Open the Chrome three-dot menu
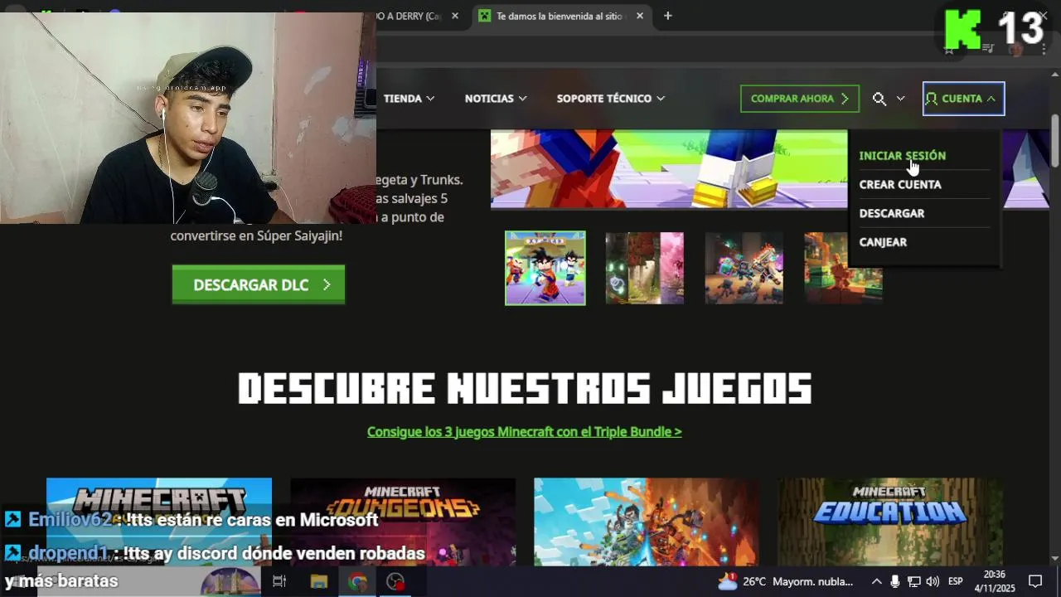 pos(1044,49)
